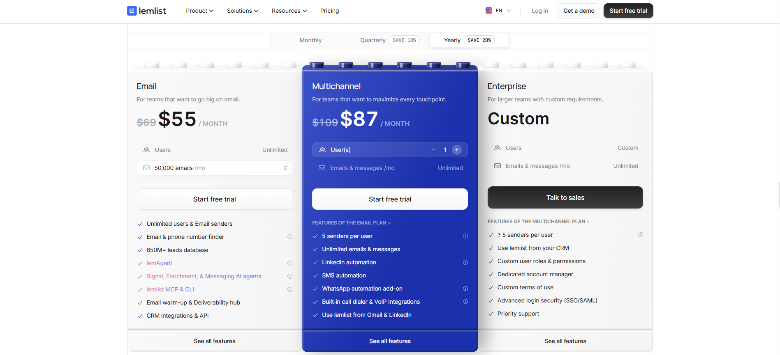
Task: Open the 50,000 emails /mo dropdown
Action: (x=215, y=168)
